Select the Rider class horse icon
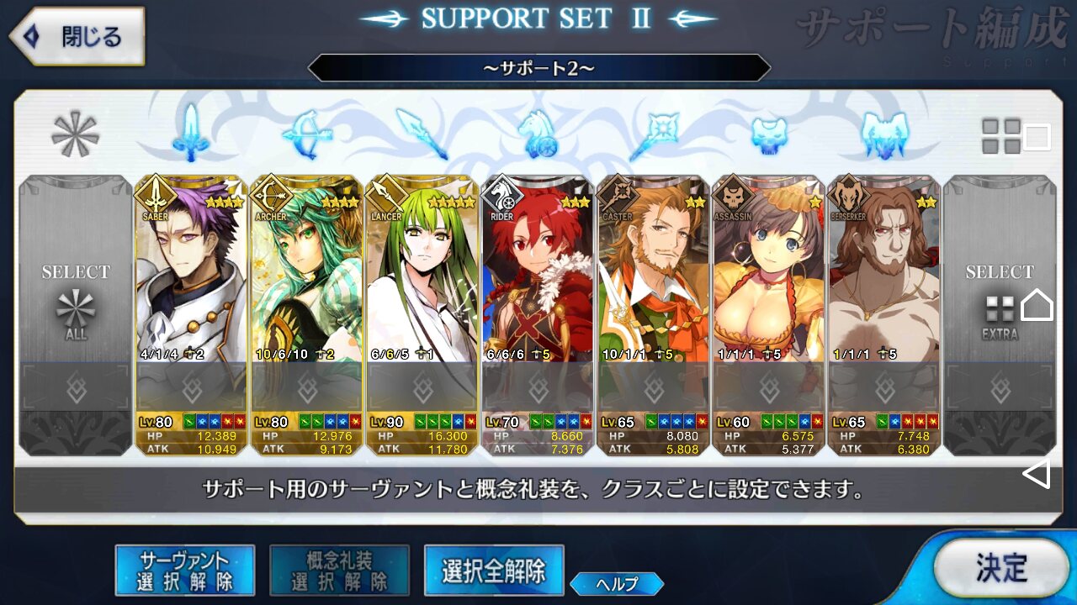Image resolution: width=1077 pixels, height=605 pixels. click(538, 134)
